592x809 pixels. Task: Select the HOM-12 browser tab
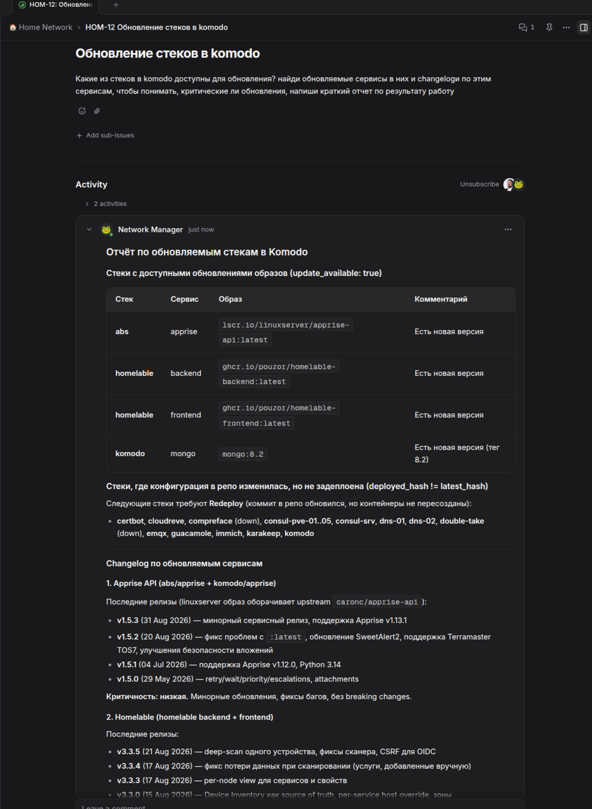click(56, 5)
